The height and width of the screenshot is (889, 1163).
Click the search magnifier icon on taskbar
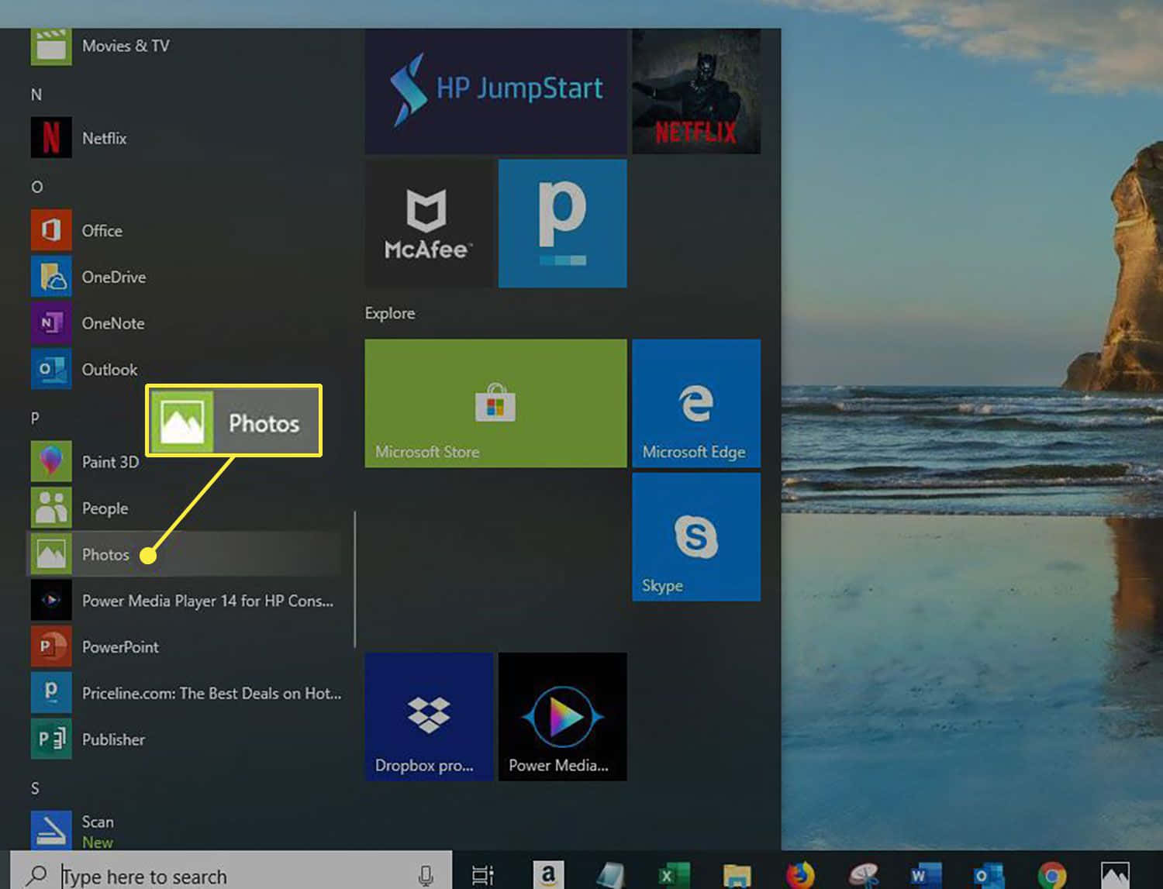point(36,876)
